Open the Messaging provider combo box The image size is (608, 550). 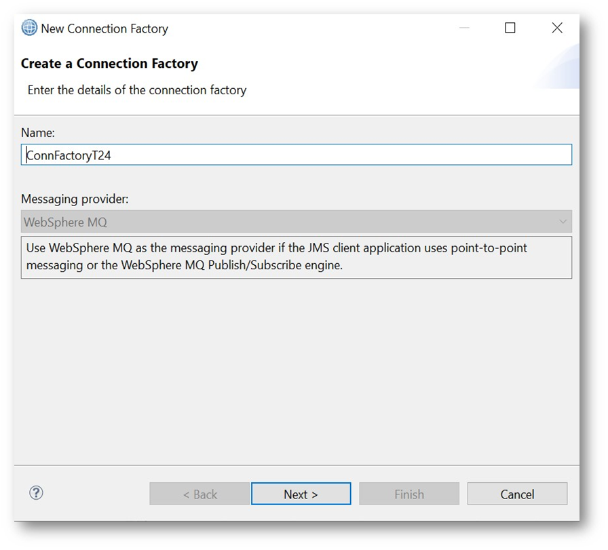pos(297,222)
